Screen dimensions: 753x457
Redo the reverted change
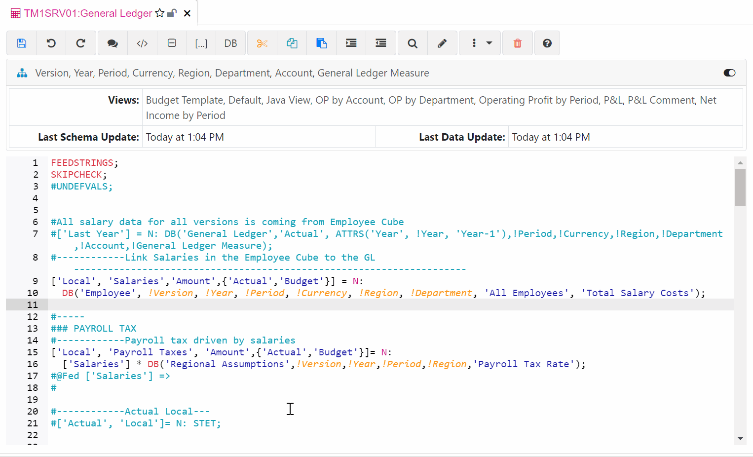coord(81,43)
